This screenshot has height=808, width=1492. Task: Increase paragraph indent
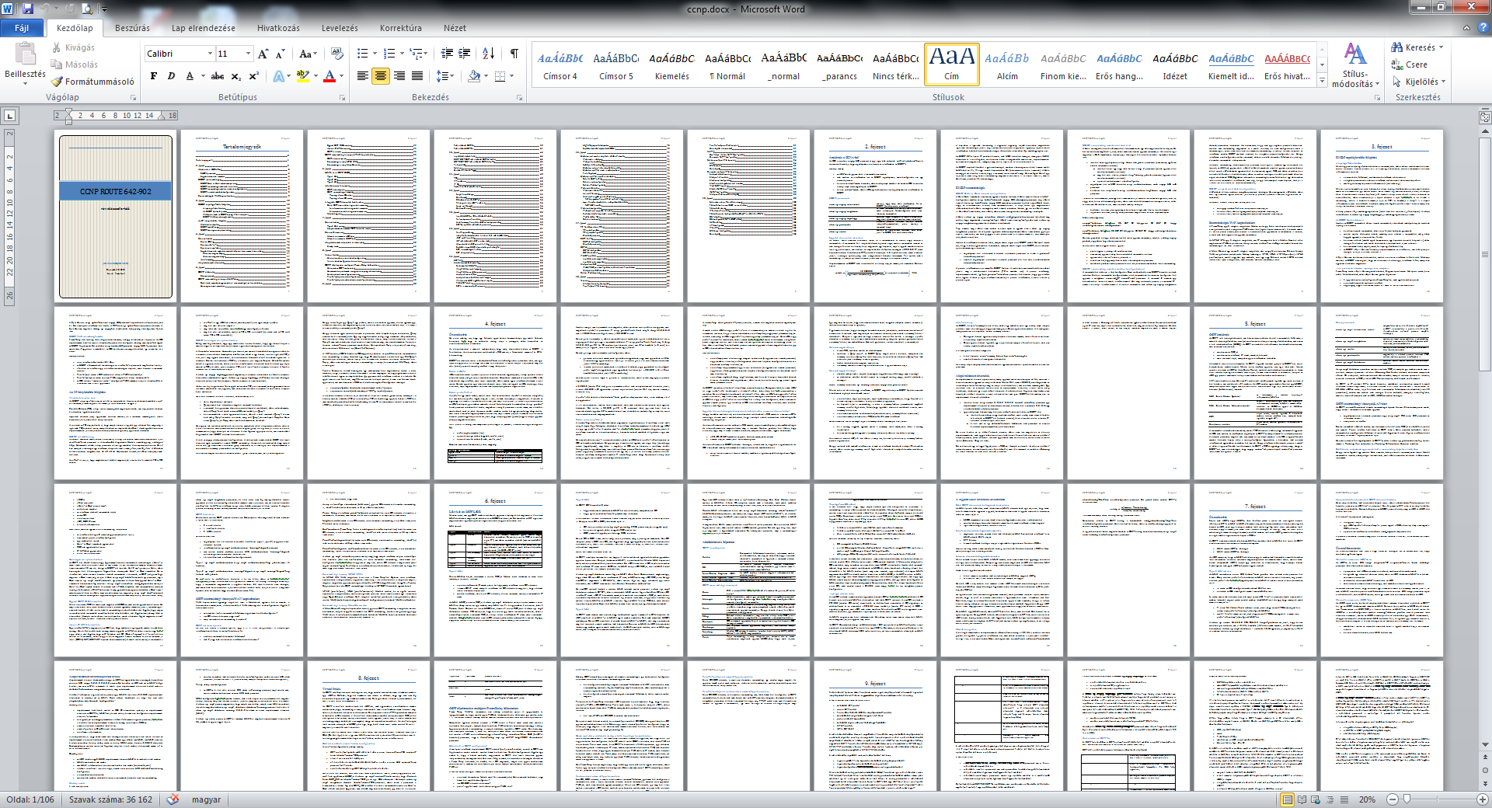coord(465,54)
